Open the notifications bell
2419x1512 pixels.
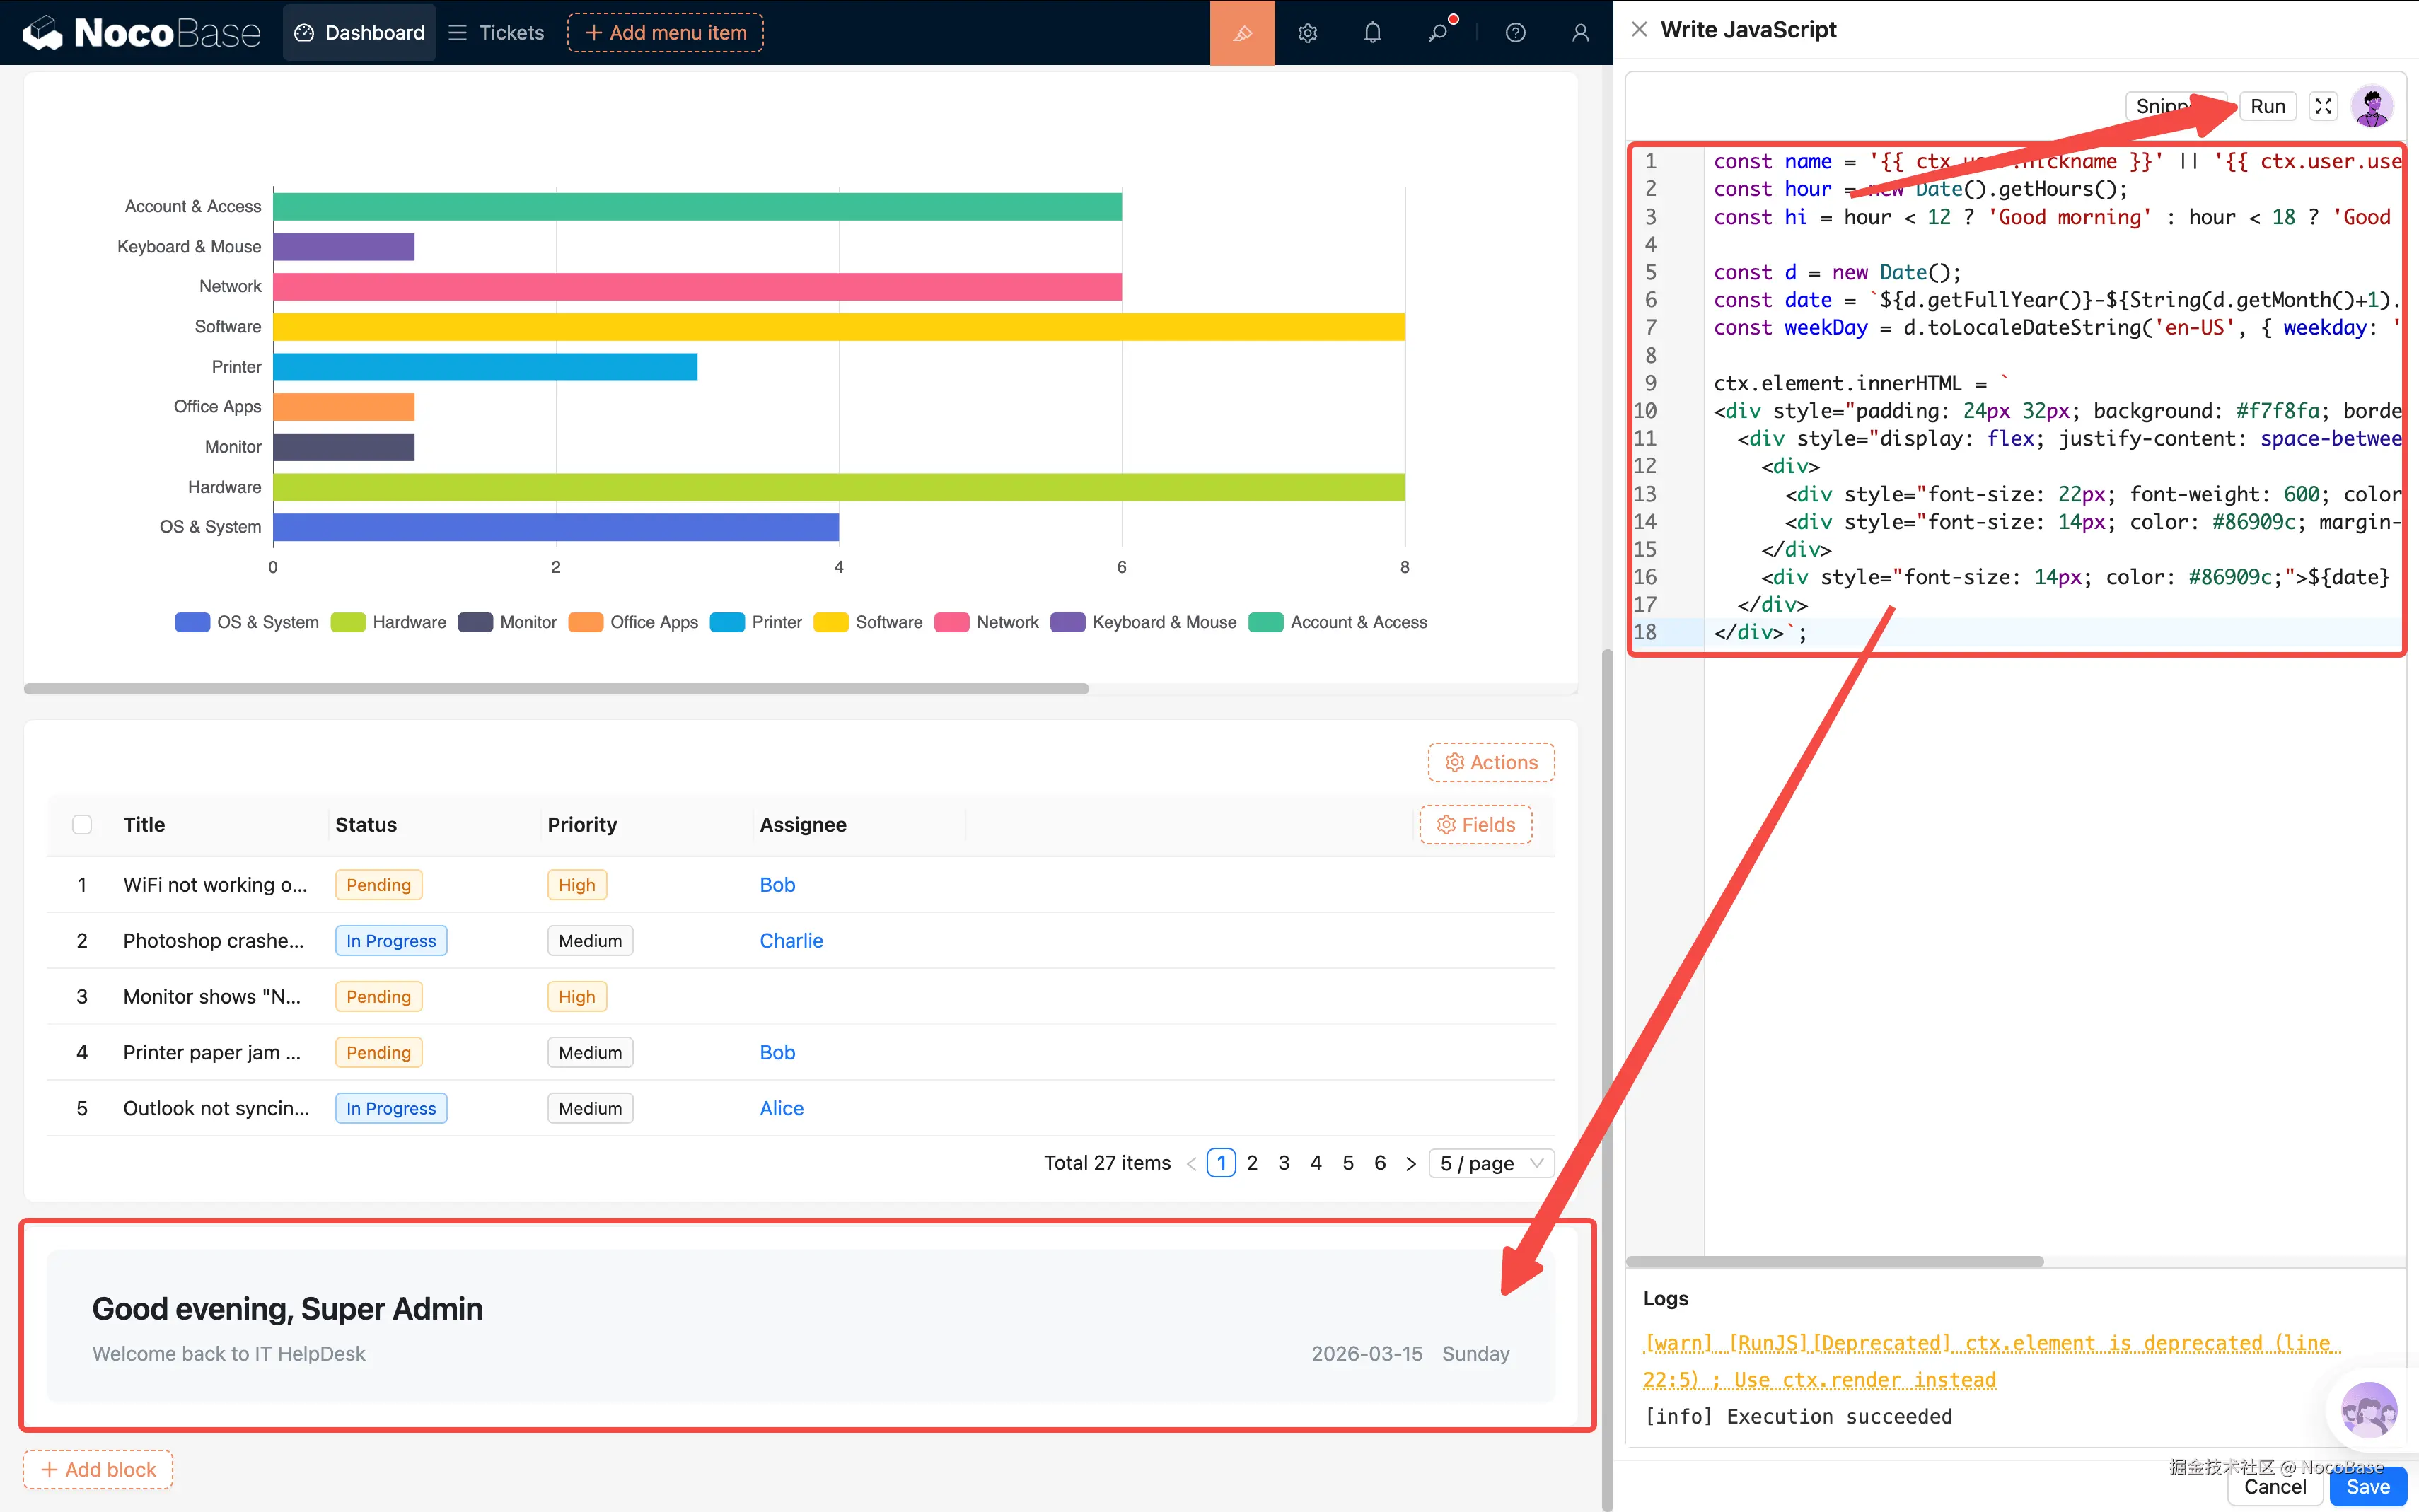(x=1372, y=33)
